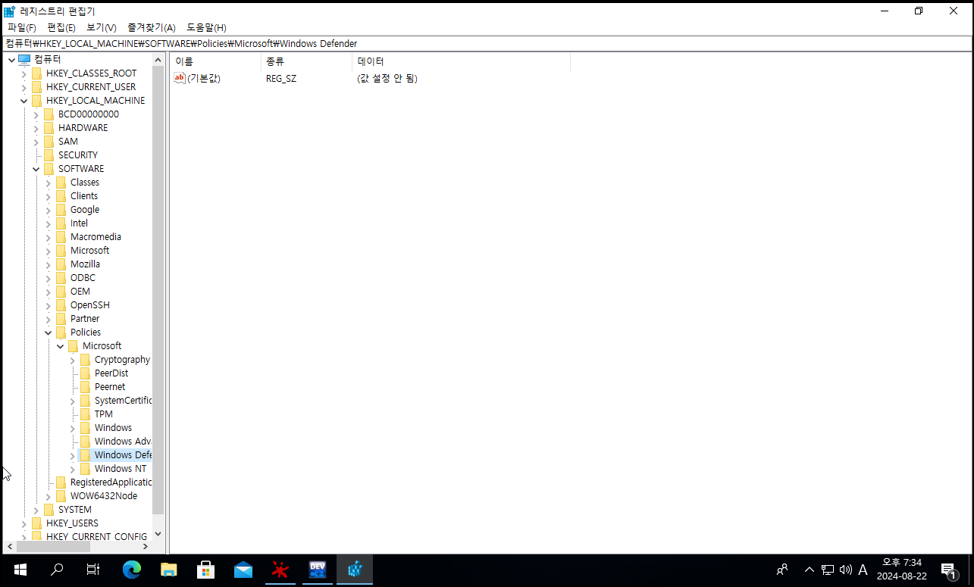Image resolution: width=974 pixels, height=587 pixels.
Task: Select the Mozilla folder icon
Action: [x=61, y=264]
